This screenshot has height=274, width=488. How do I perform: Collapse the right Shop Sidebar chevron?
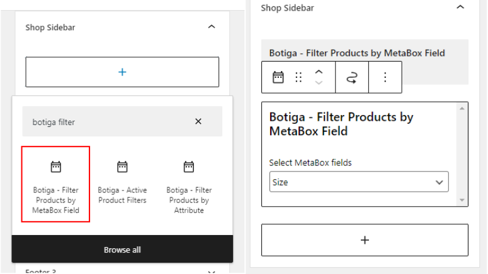460,7
